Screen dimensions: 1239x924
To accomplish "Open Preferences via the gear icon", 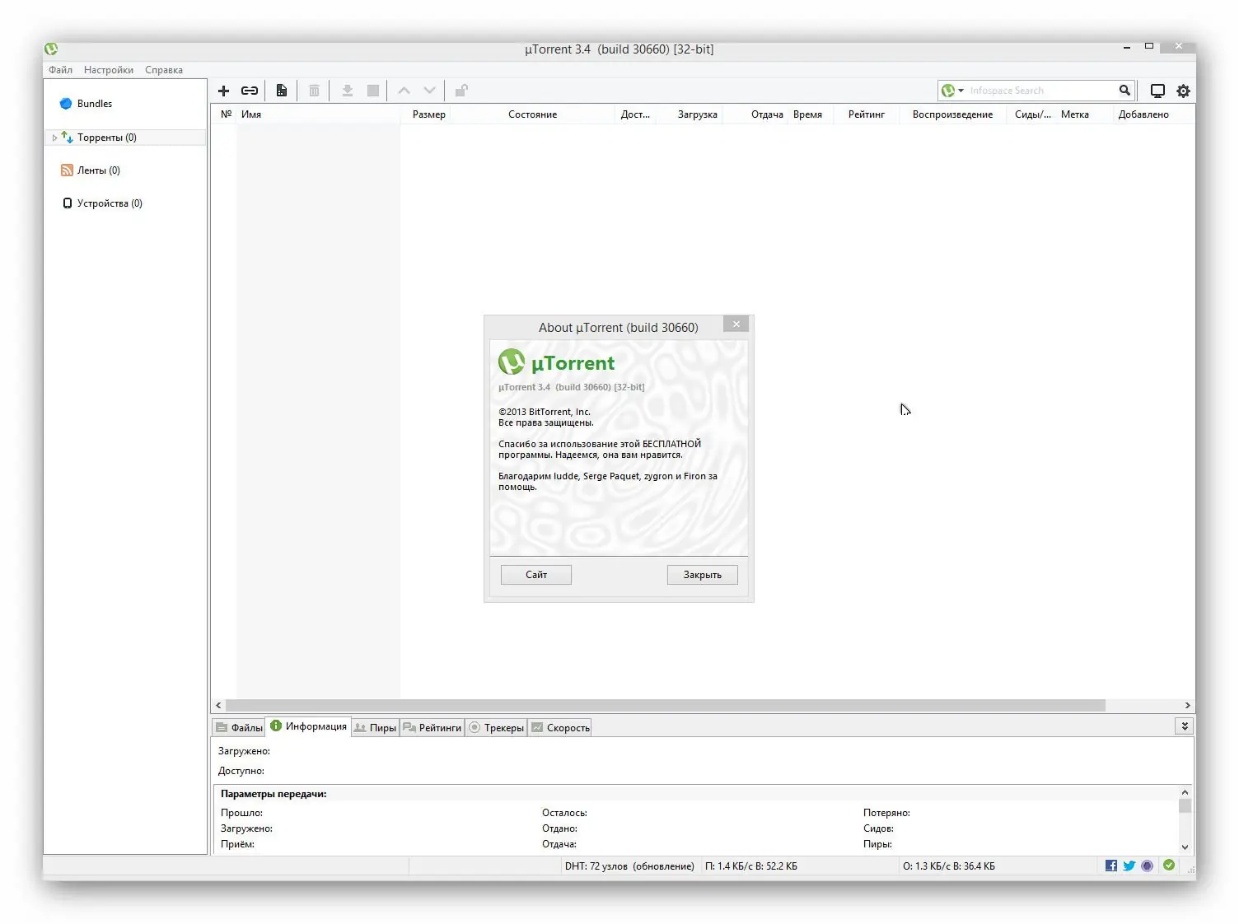I will point(1183,91).
